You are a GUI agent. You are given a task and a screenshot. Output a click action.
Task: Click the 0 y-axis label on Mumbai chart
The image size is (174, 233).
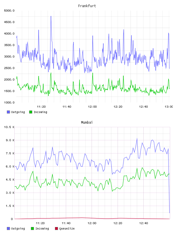tap(12, 219)
